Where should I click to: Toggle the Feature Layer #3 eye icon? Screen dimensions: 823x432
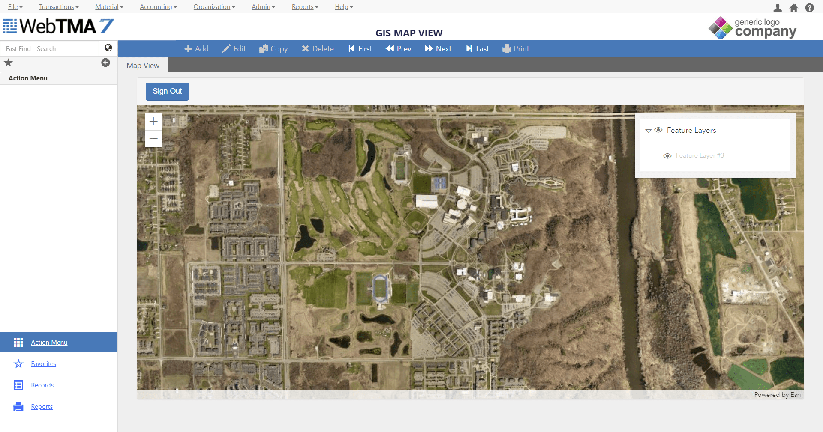[667, 155]
